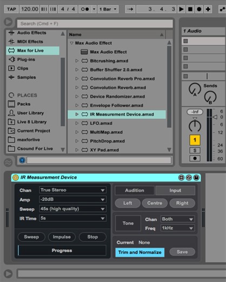The width and height of the screenshot is (226, 282).
Task: Toggle the metronome icon
Action: (85, 9)
